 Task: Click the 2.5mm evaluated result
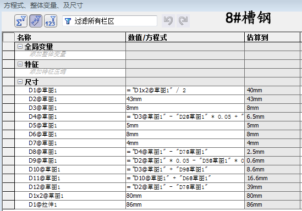click(x=256, y=152)
